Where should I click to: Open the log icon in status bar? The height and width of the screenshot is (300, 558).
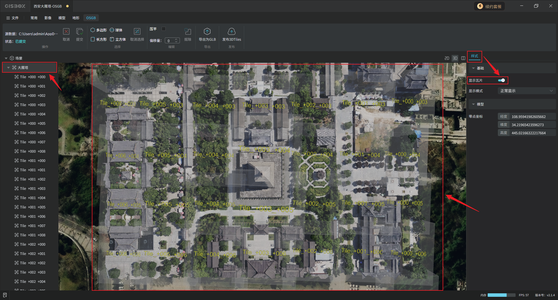pyautogui.click(x=5, y=295)
